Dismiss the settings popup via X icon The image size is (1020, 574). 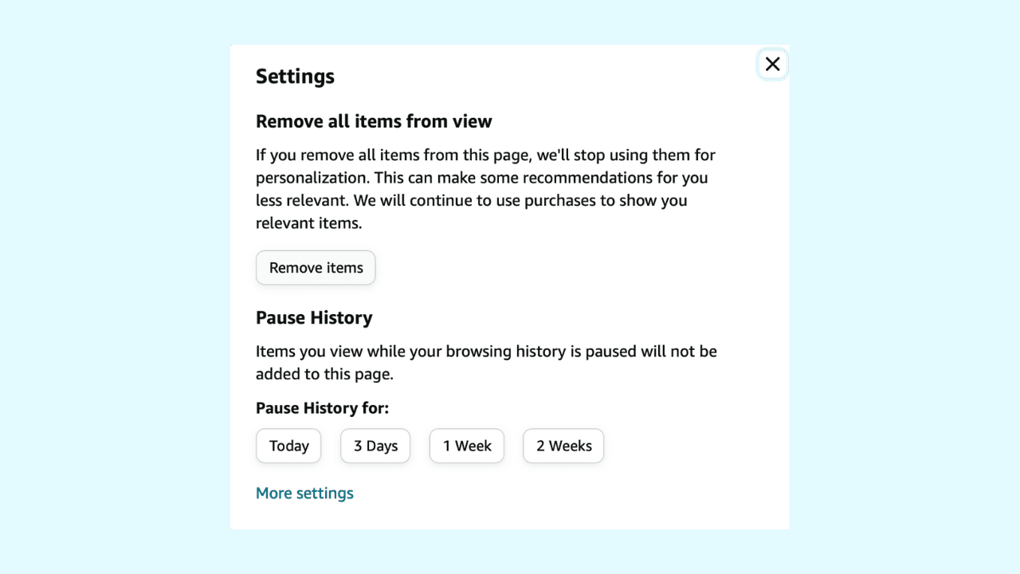click(772, 65)
